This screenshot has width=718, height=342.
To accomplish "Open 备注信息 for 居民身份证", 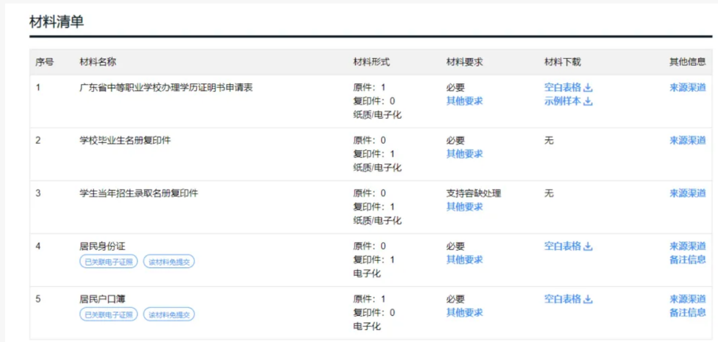I will (x=687, y=259).
